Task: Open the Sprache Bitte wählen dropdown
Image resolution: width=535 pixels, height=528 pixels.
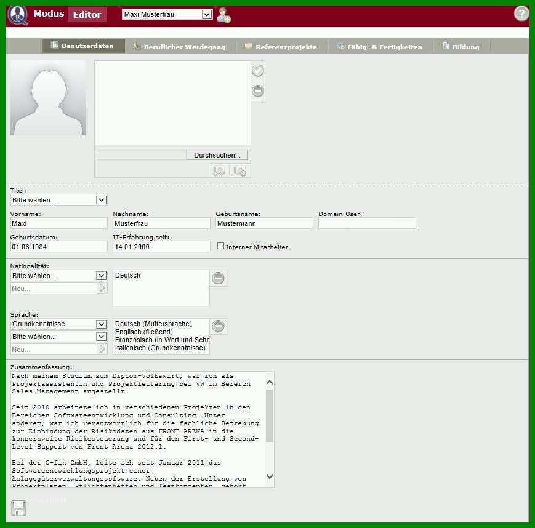Action: coord(58,337)
